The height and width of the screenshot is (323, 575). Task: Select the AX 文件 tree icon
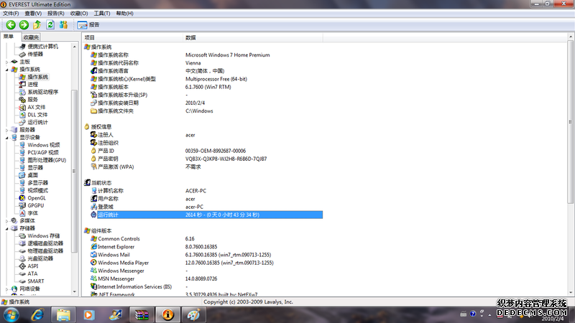tap(22, 107)
